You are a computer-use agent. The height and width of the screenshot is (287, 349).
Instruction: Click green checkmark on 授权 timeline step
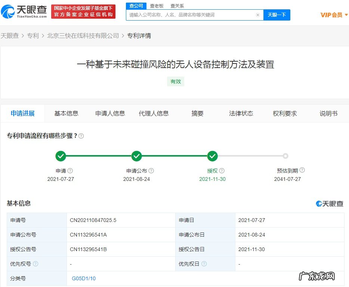pos(213,156)
